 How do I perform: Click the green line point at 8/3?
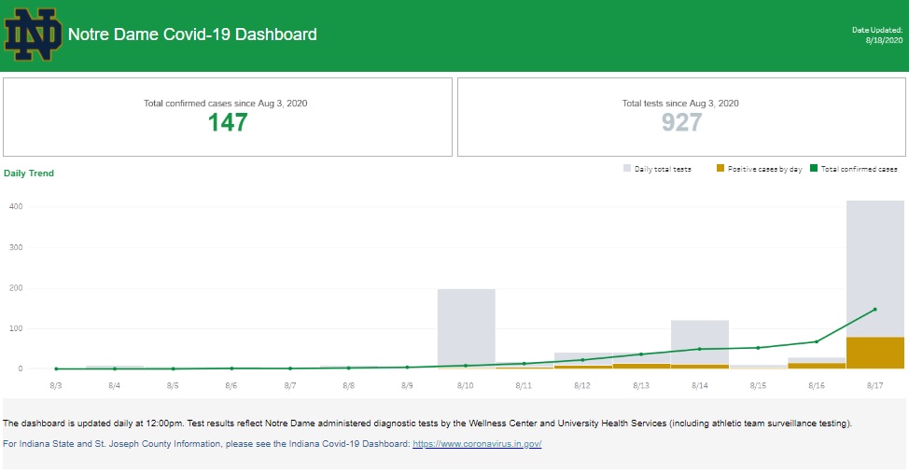(56, 368)
